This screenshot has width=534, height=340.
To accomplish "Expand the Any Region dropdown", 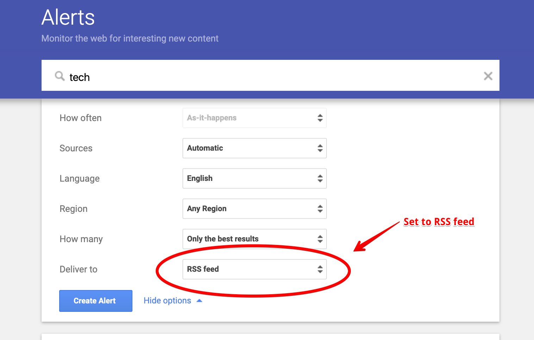I will (x=254, y=209).
